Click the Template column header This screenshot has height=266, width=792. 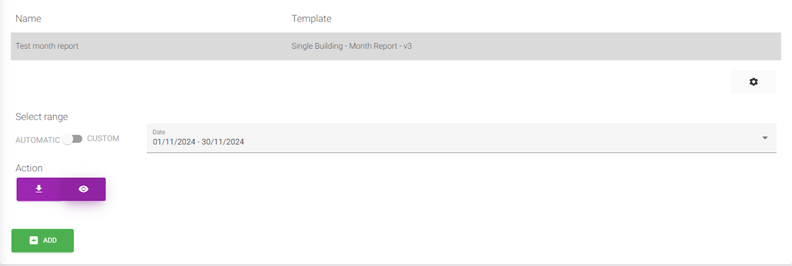point(311,19)
